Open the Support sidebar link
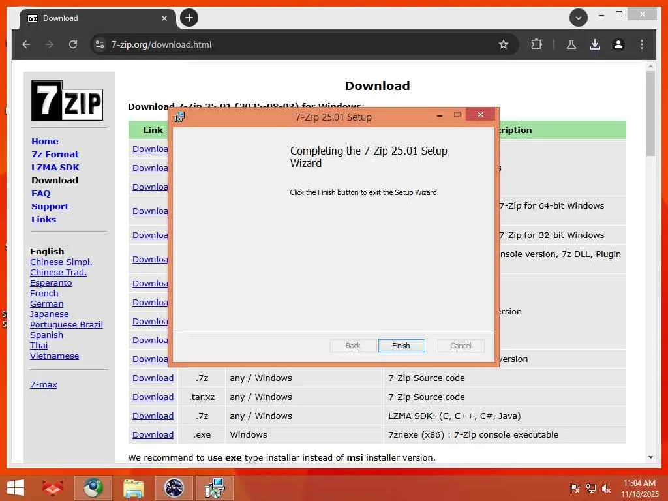The image size is (668, 501). pos(50,207)
